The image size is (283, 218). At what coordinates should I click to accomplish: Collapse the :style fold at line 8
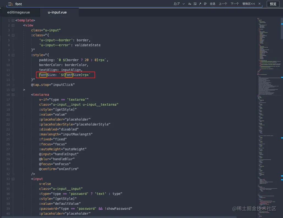[13, 55]
